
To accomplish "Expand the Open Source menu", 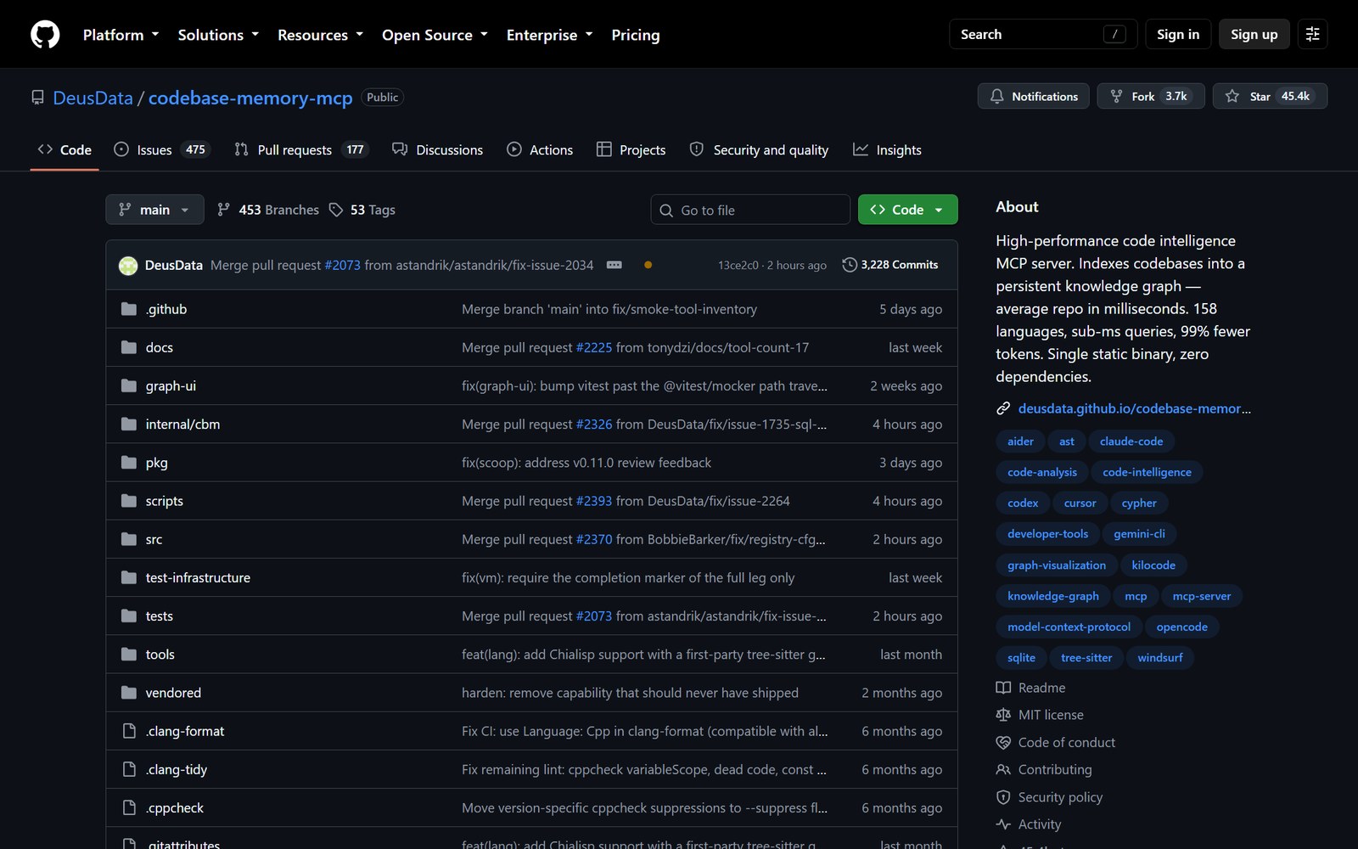I will click(x=435, y=35).
